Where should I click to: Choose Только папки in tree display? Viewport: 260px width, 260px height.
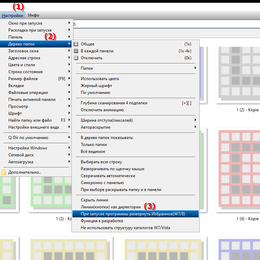(x=94, y=145)
